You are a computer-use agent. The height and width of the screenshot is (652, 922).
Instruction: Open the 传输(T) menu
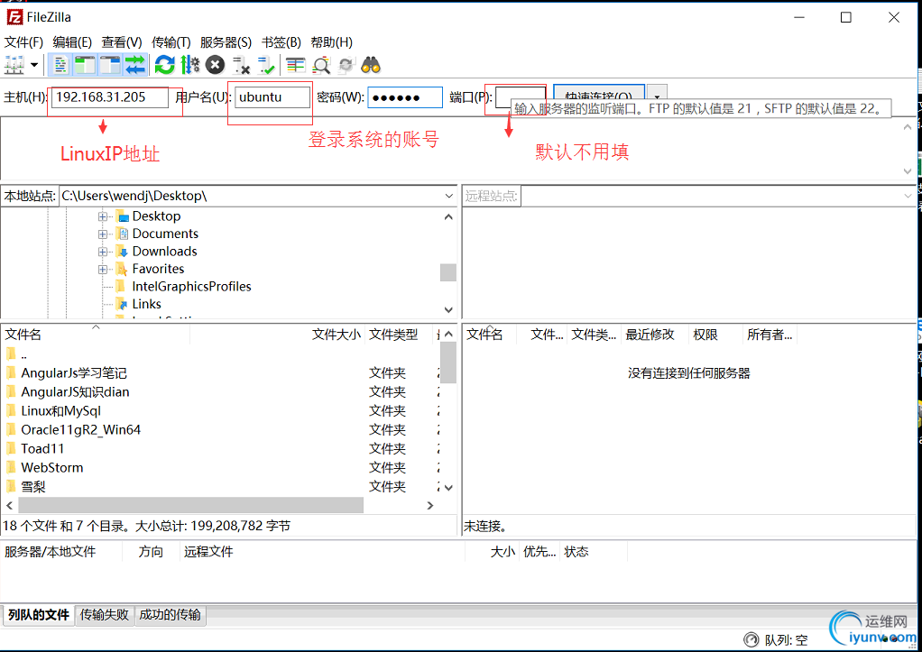[171, 42]
